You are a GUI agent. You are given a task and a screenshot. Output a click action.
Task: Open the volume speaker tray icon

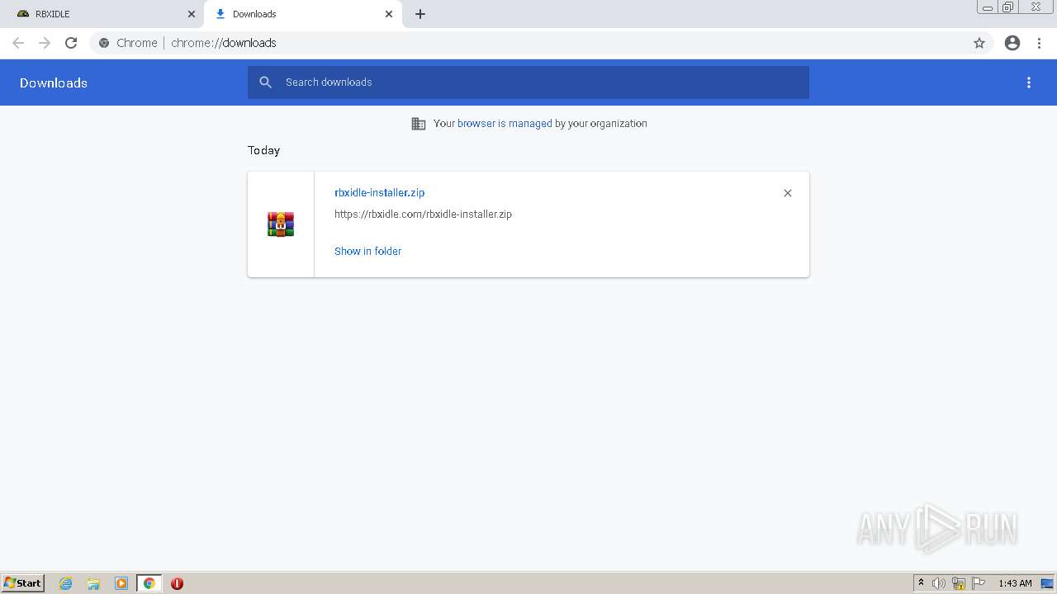point(939,583)
